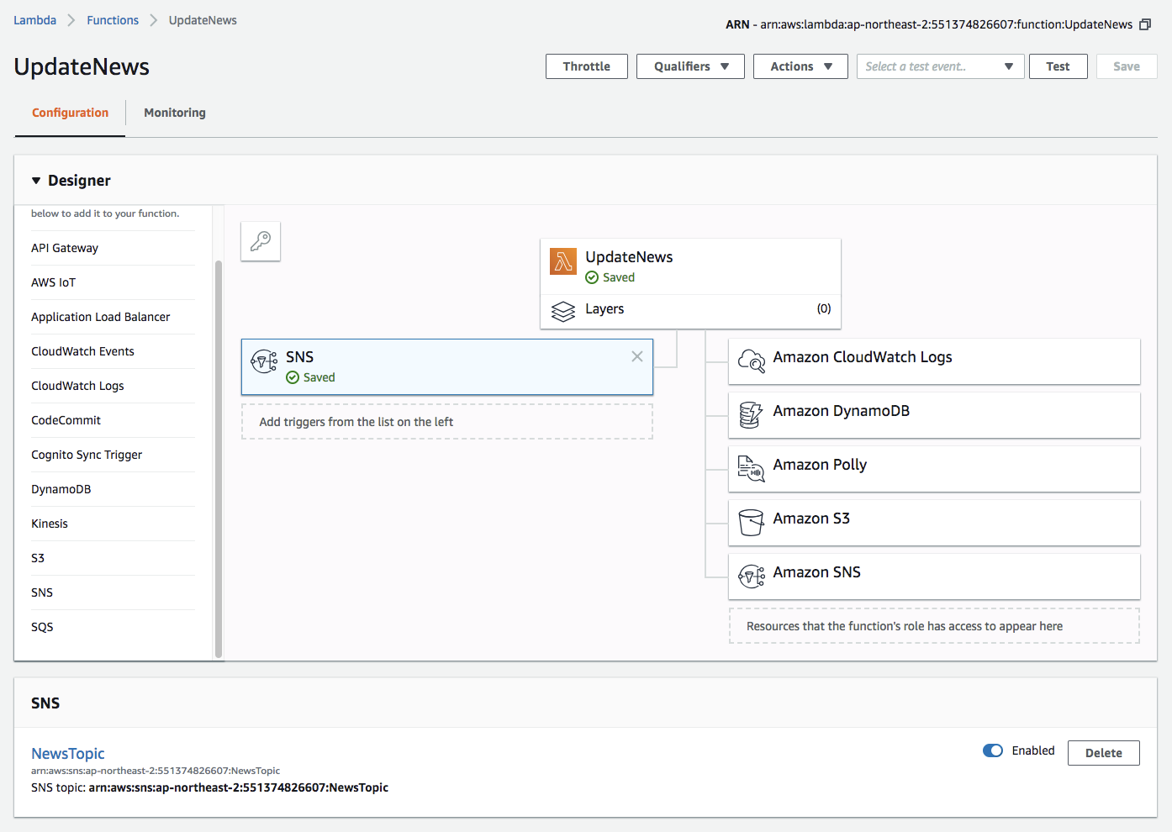
Task: Click the Amazon Polly icon
Action: coord(751,469)
